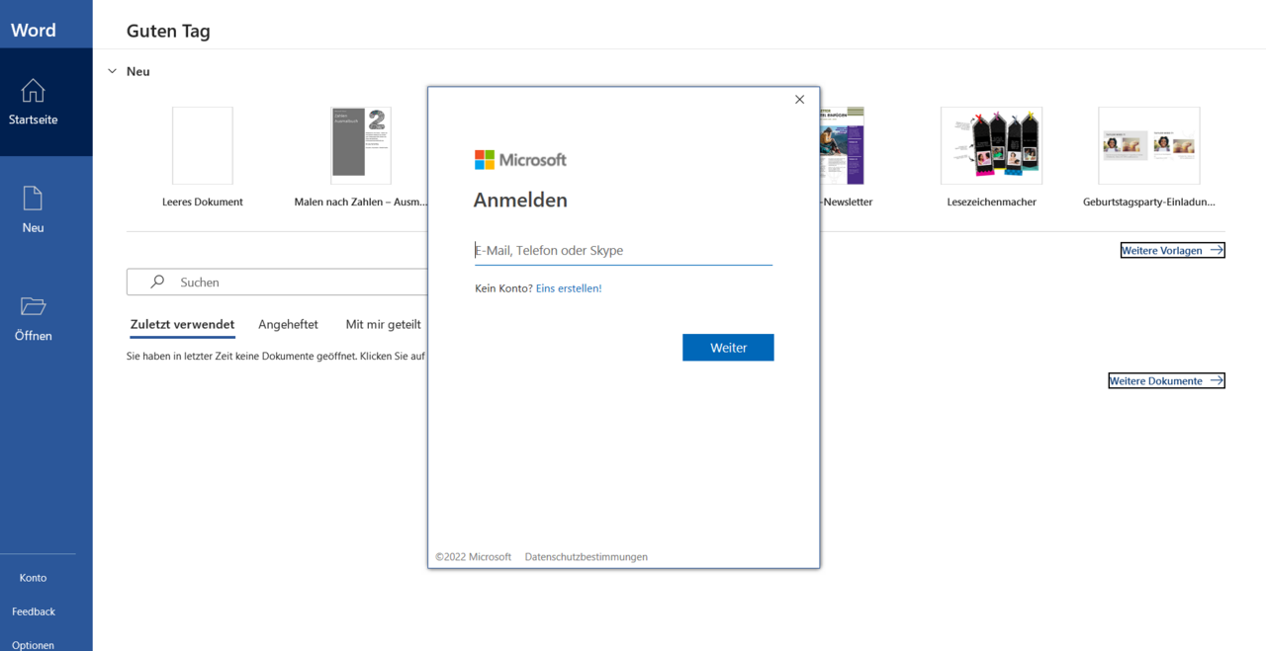Screen dimensions: 1266x651
Task: Open the Neu document icon in sidebar
Action: (x=33, y=199)
